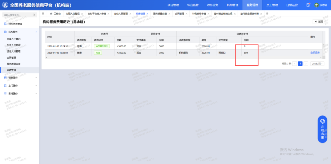Viewport: 331px width, 164px height.
Task: Click the 返回 back button
Action: (x=319, y=21)
